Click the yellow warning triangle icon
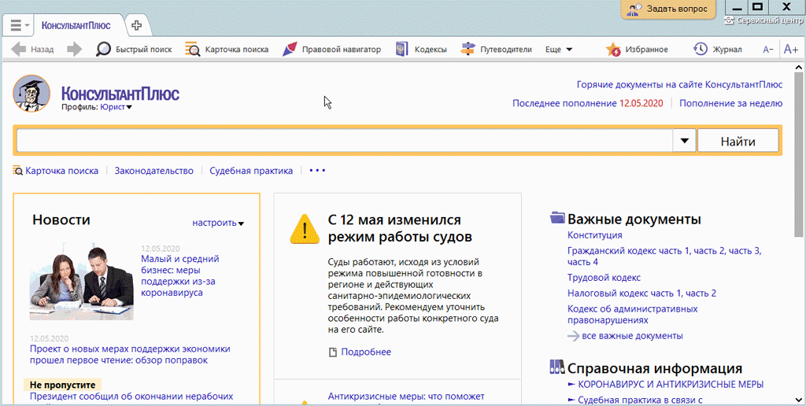The image size is (806, 406). pos(305,229)
